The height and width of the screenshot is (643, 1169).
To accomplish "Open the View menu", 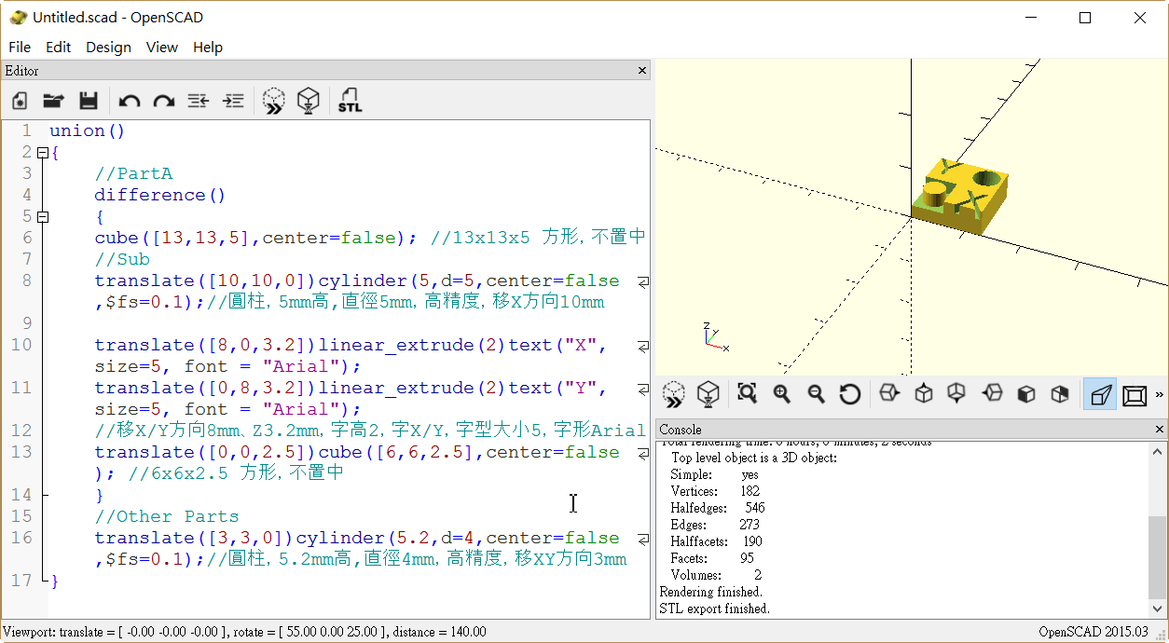I will [x=161, y=47].
